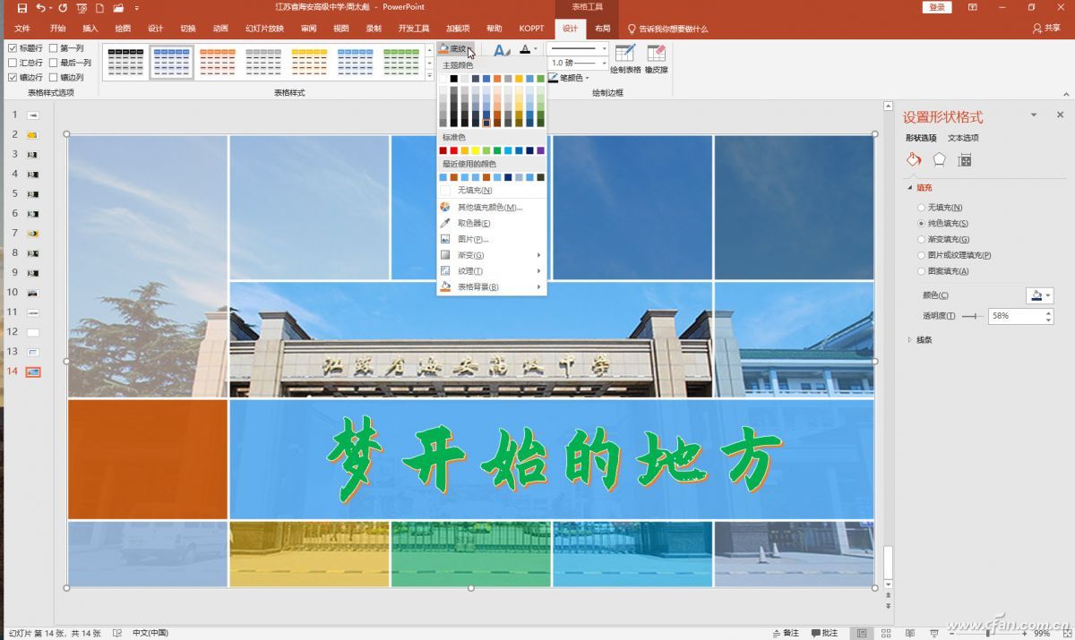Open the Effects pentagon icon in format pane
This screenshot has height=640, width=1075.
tap(939, 158)
